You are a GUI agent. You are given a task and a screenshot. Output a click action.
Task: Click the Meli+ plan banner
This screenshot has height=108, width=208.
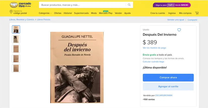172,5
